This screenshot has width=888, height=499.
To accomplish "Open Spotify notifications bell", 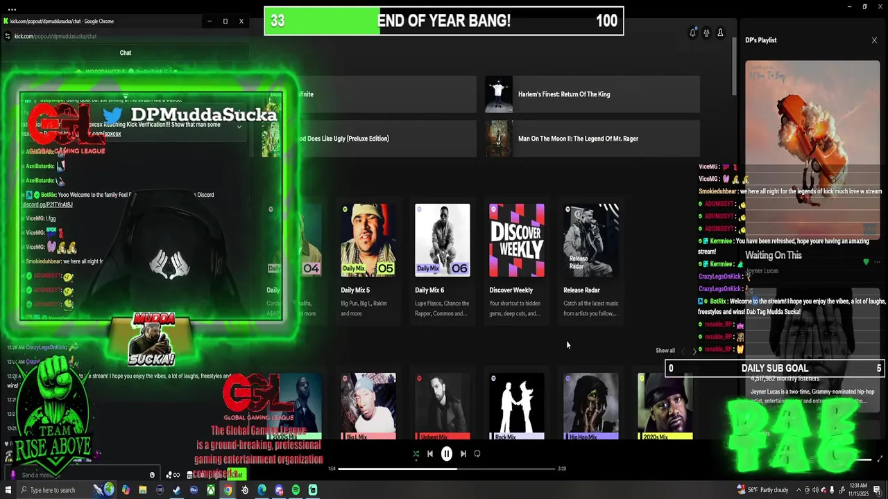I will click(x=692, y=33).
